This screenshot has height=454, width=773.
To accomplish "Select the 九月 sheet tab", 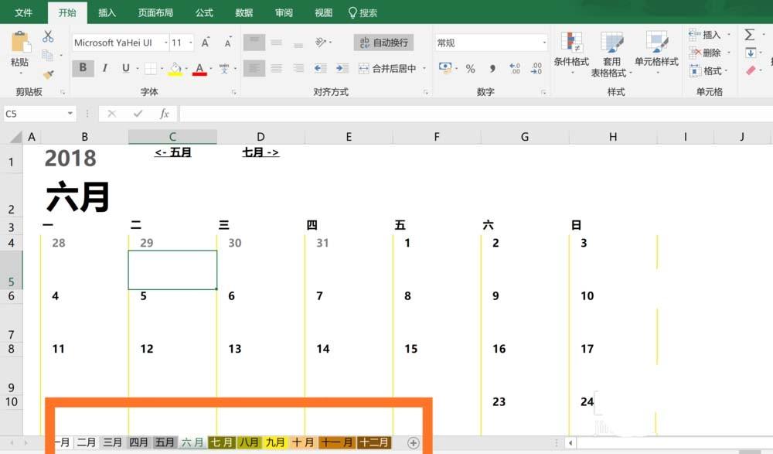I will (x=277, y=442).
